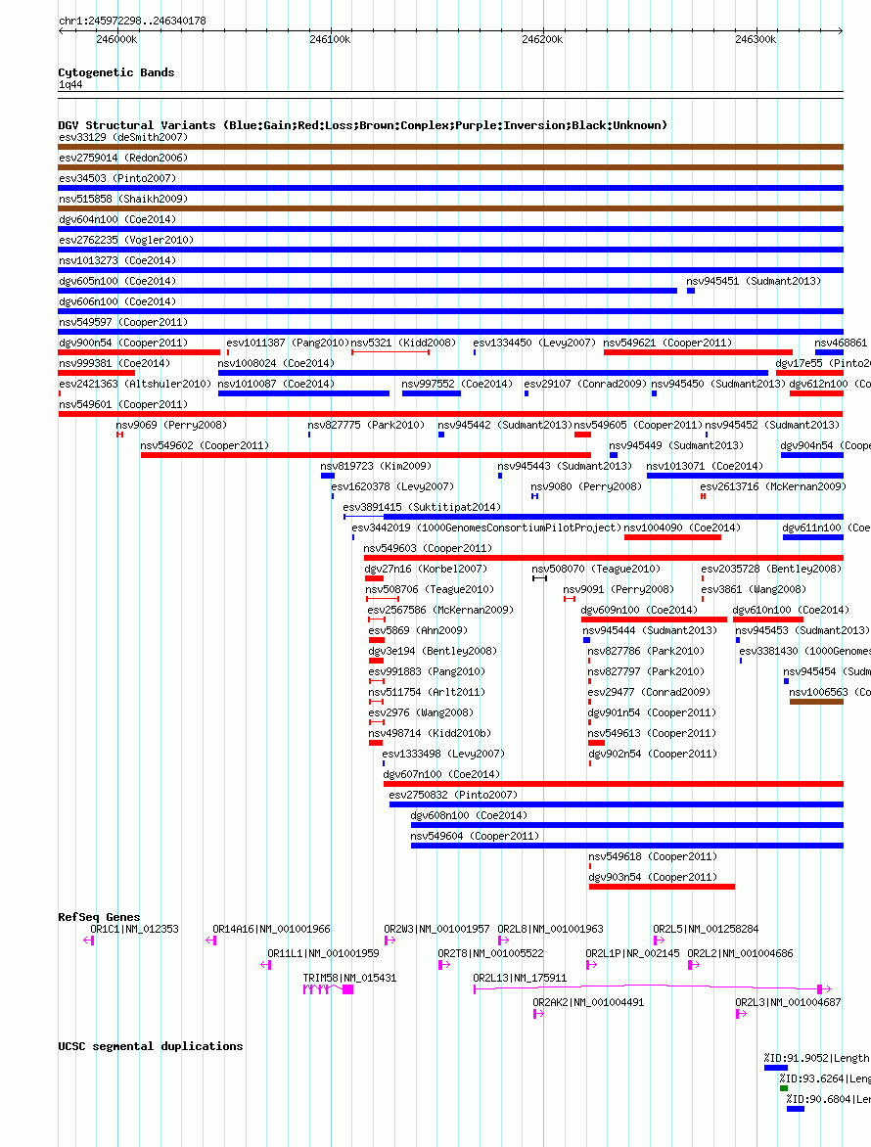The height and width of the screenshot is (1147, 871).
Task: Click esv2421363 (Altshuler2010) variant label
Action: (135, 384)
